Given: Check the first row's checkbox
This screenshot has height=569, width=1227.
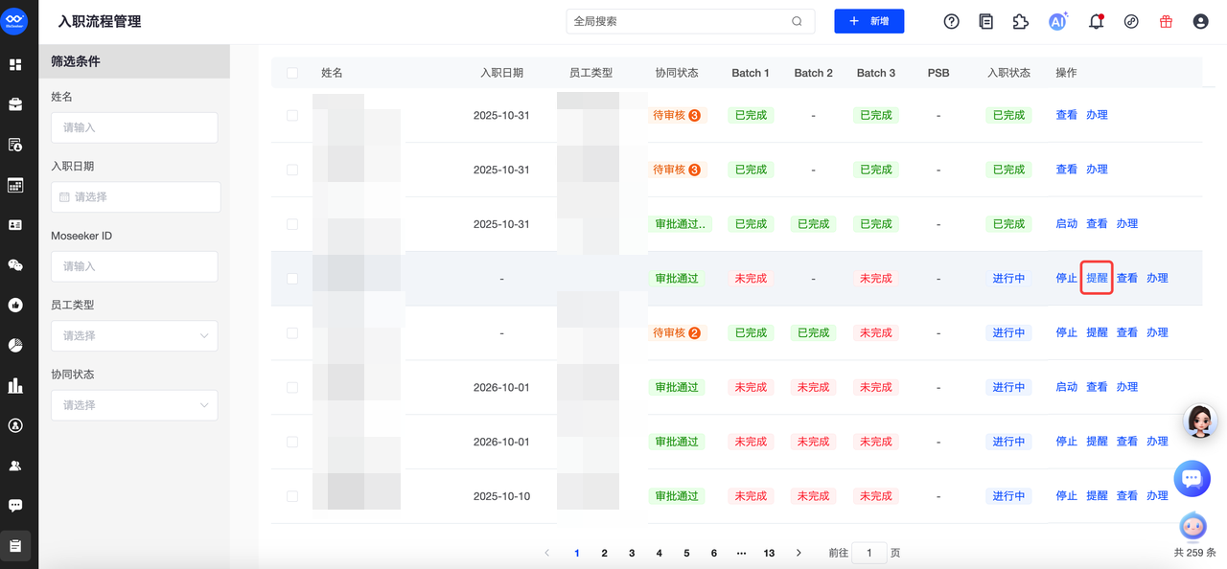Looking at the screenshot, I should 292,115.
